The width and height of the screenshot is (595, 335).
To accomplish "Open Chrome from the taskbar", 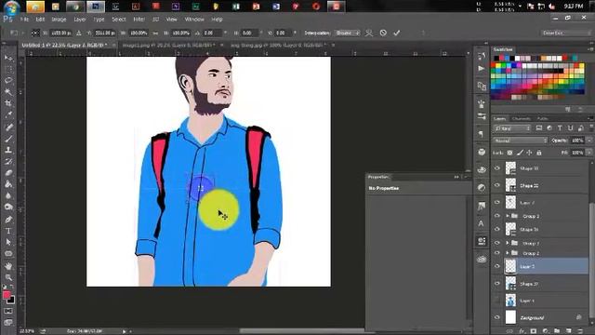I will pyautogui.click(x=74, y=7).
